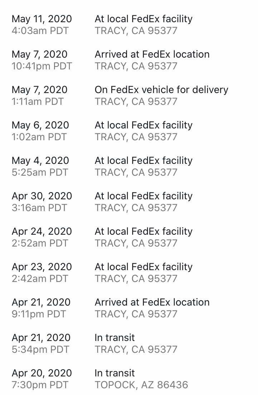Tap the 9:11pm PDT timestamp
The image size is (258, 395).
(x=39, y=314)
